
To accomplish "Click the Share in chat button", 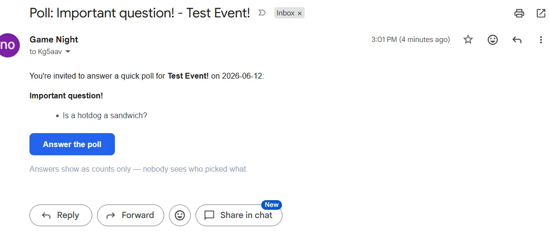I will [239, 215].
